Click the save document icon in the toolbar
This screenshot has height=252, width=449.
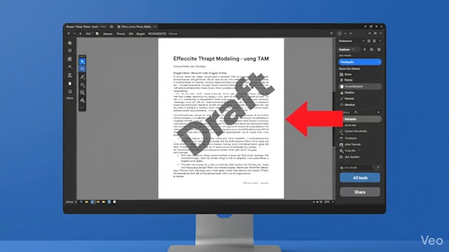click(97, 34)
